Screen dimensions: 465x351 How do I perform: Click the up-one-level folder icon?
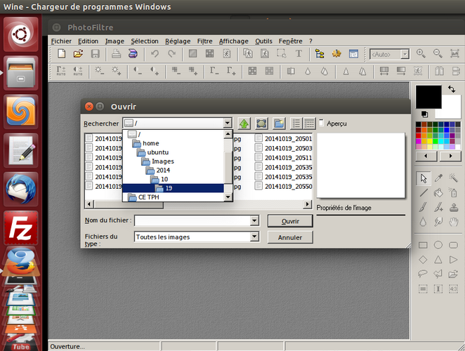(244, 124)
